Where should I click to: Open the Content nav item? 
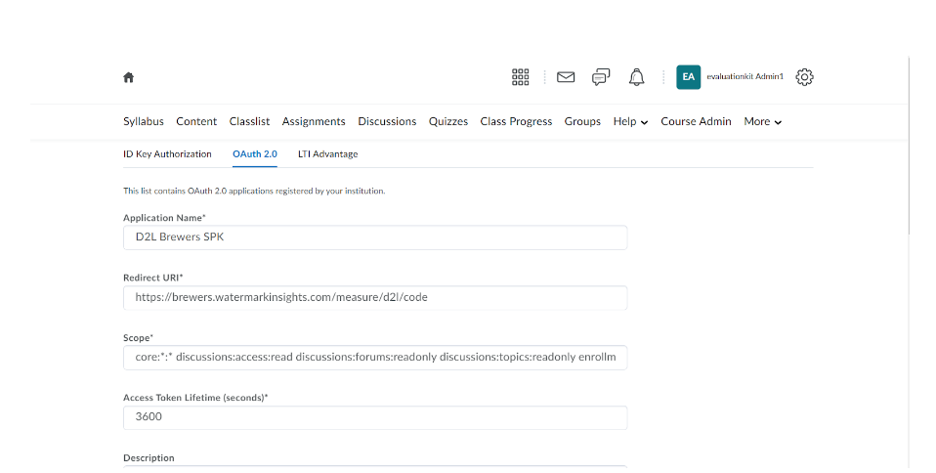click(196, 121)
